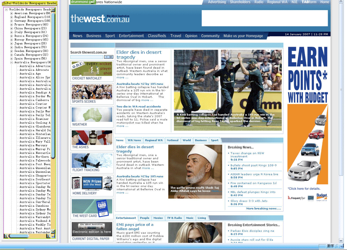This screenshot has height=250, width=347.
Task: Focus the Search thewest.com.au input field
Action: click(87, 57)
